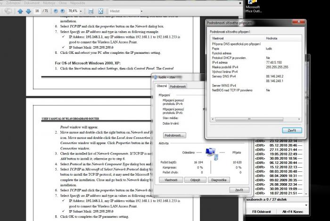This screenshot has height=221, width=330.
Task: Go to previous page in PDF toolbar
Action: click(20, 10)
